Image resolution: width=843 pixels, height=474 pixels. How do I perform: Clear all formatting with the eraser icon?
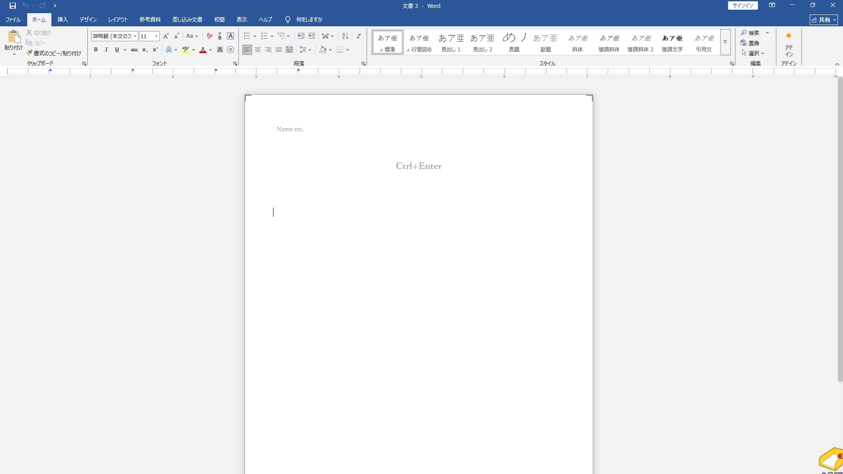(x=209, y=36)
